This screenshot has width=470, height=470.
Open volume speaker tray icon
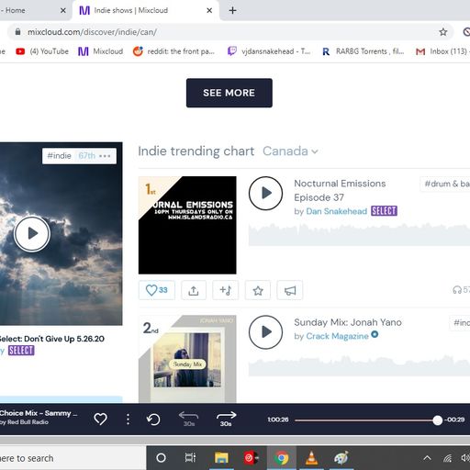tap(465, 458)
